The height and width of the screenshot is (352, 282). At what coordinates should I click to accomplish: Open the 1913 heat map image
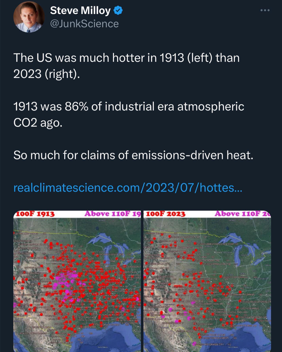click(x=77, y=281)
